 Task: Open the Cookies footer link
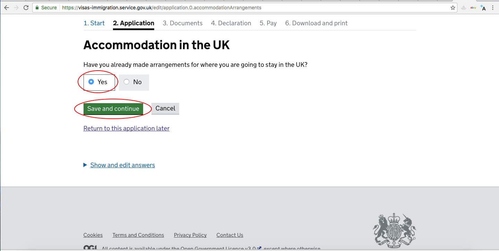93,235
